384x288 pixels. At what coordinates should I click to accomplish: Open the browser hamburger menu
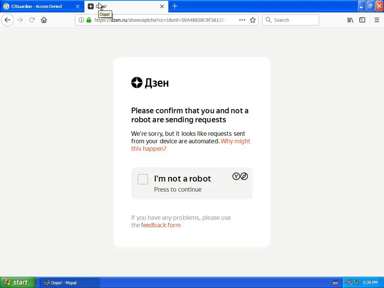click(376, 20)
